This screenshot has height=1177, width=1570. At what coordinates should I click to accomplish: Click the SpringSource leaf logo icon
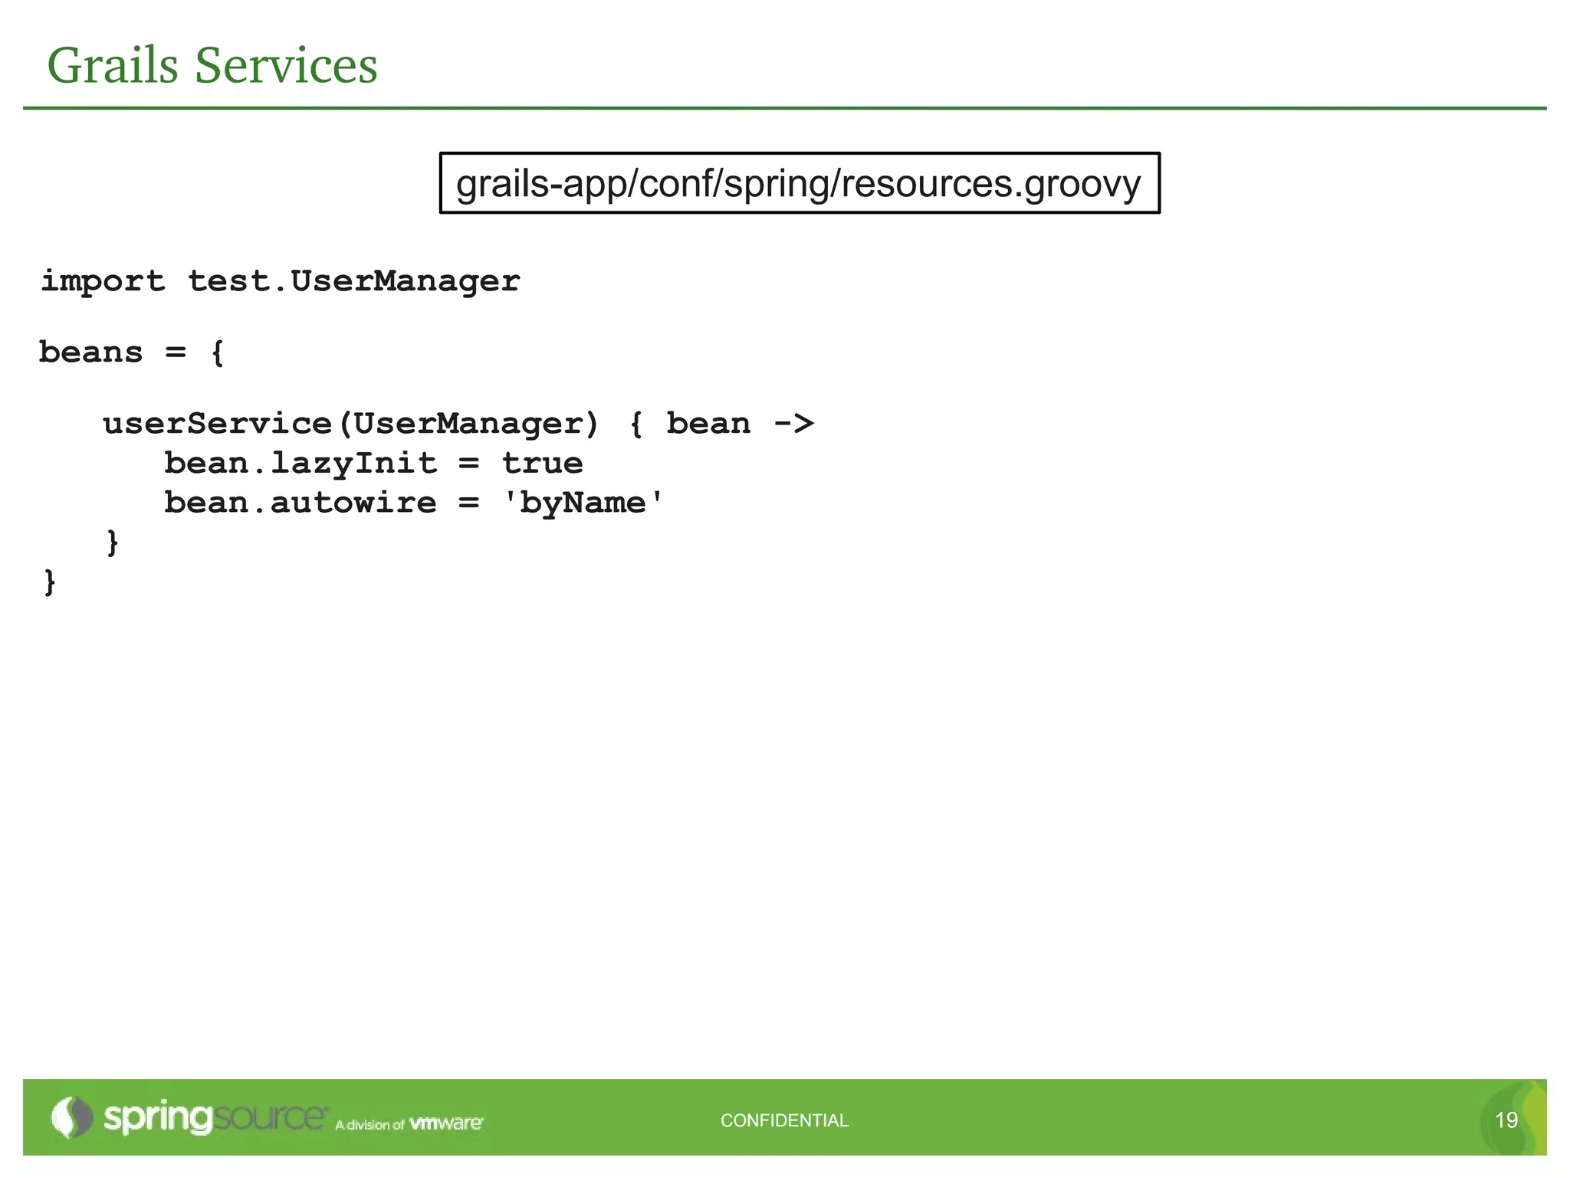coord(71,1117)
